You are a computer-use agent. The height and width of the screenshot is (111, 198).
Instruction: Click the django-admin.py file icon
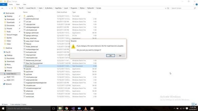24,35
